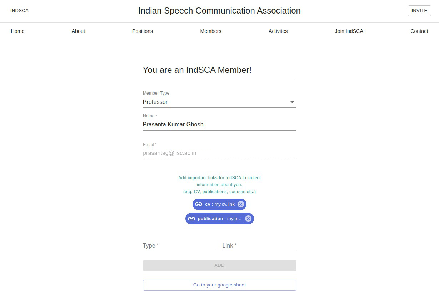Open the Contact page
Image resolution: width=439 pixels, height=305 pixels.
419,31
